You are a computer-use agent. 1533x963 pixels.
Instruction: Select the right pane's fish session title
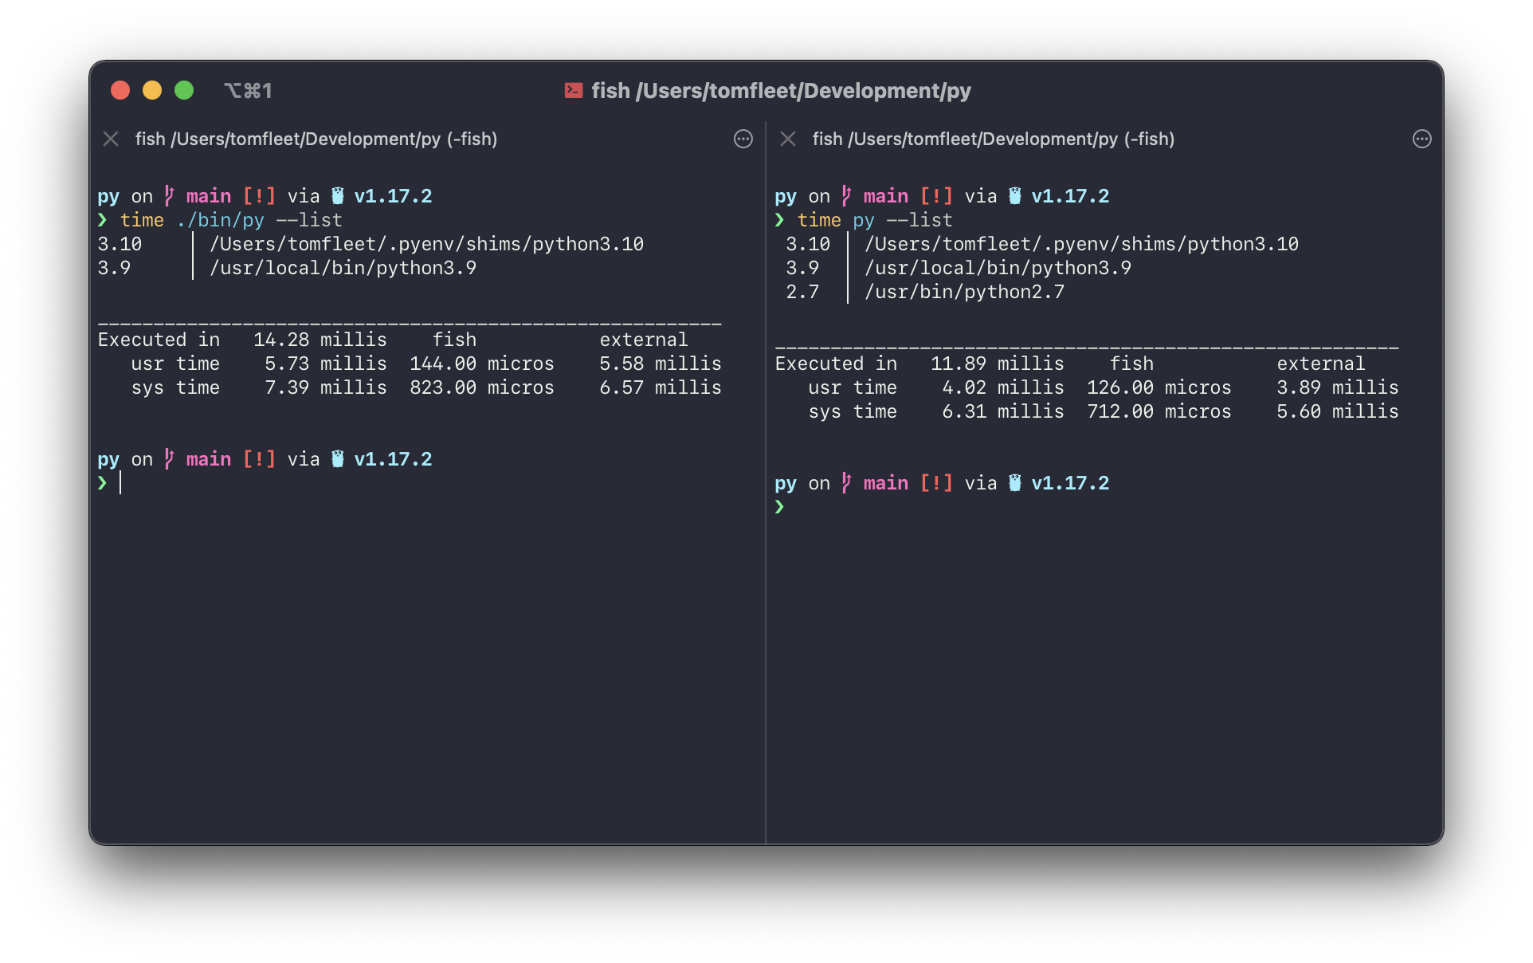point(993,139)
